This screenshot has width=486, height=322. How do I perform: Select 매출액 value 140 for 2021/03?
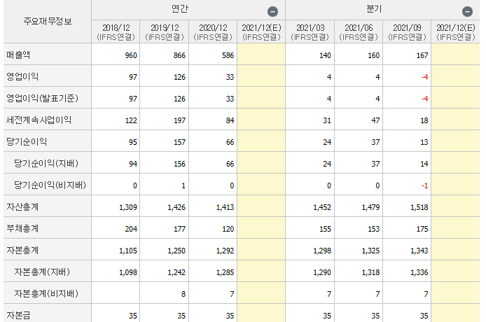[325, 55]
